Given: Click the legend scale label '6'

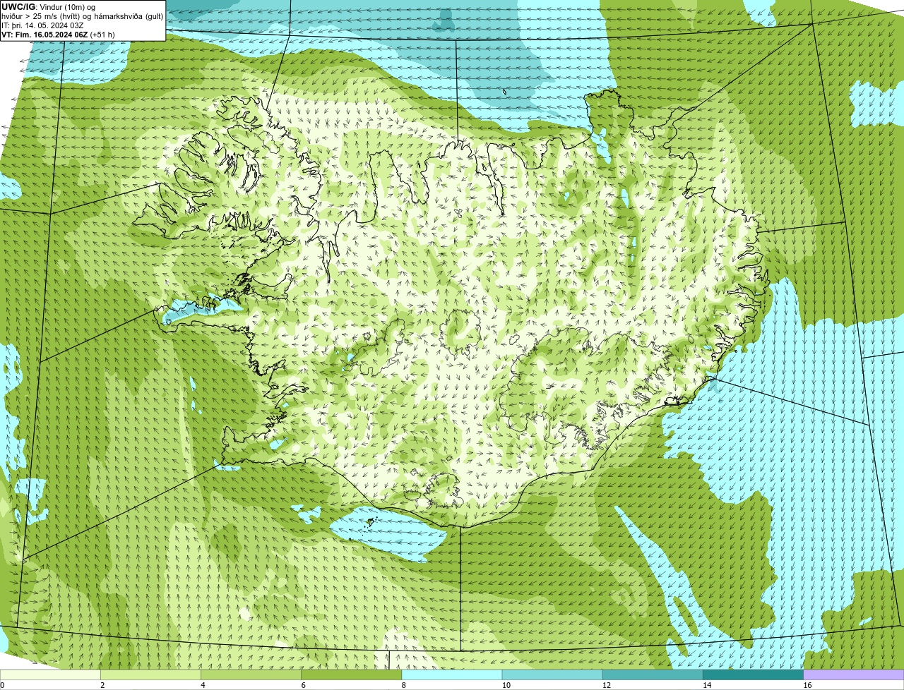Looking at the screenshot, I should click(303, 685).
